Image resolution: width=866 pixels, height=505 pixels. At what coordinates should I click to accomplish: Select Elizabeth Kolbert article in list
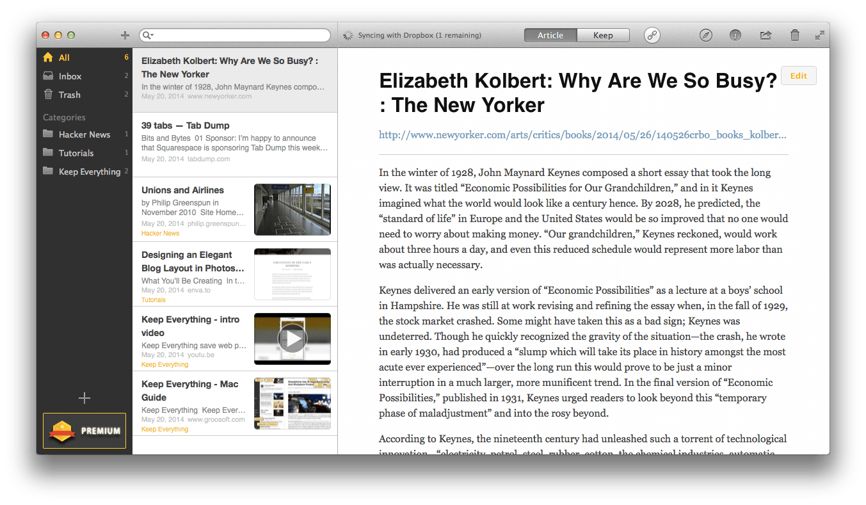coord(235,81)
